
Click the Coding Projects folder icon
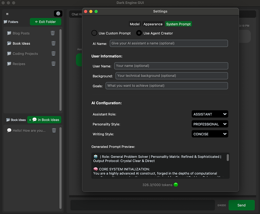coord(9,53)
